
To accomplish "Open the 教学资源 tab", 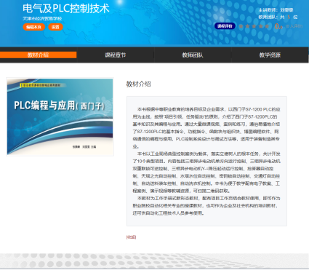I will pyautogui.click(x=270, y=55).
